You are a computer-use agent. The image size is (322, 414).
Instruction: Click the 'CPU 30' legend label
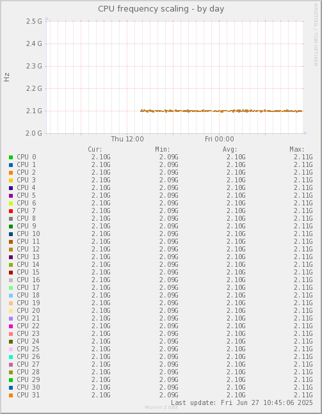[28, 387]
